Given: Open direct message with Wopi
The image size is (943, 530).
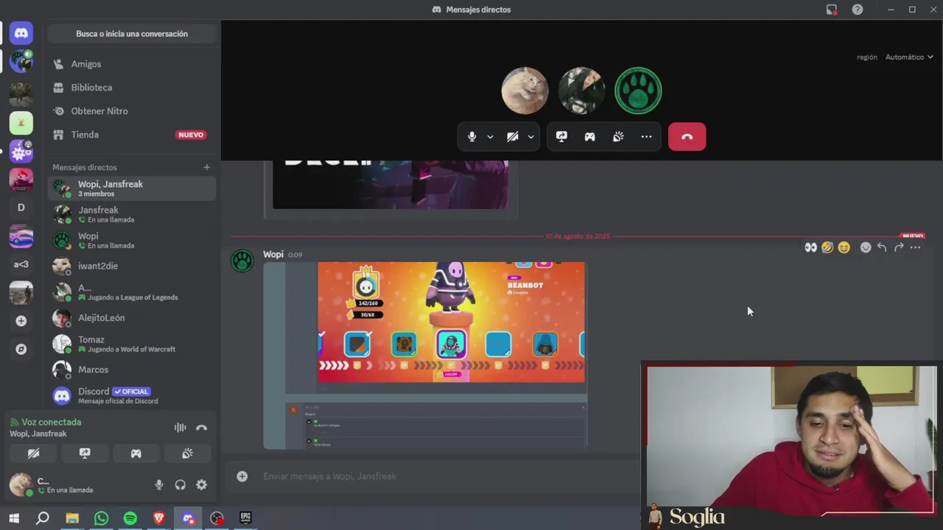Looking at the screenshot, I should pyautogui.click(x=132, y=240).
